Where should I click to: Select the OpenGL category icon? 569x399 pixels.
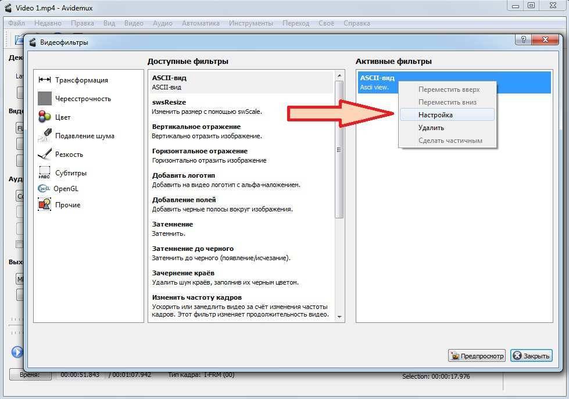coord(44,189)
